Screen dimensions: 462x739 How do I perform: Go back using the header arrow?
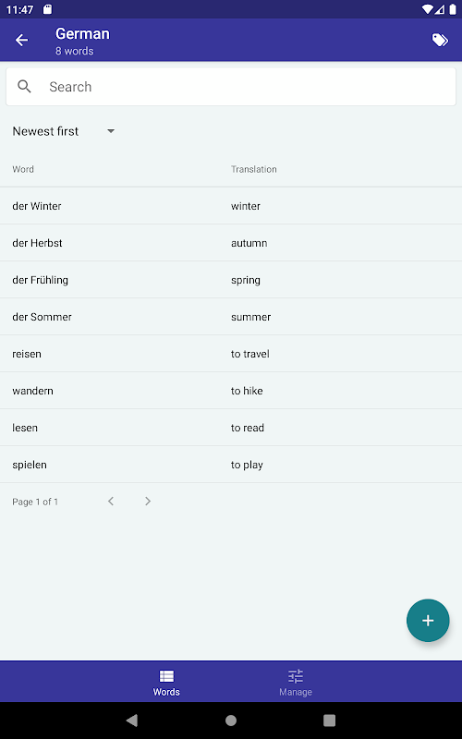pyautogui.click(x=21, y=40)
